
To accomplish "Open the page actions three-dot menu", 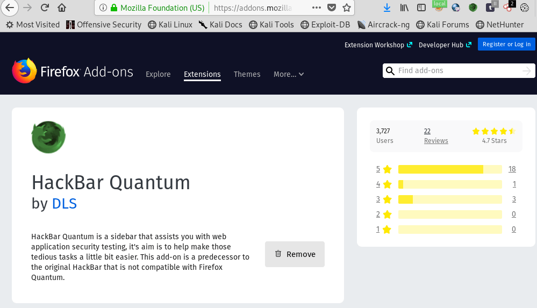I will 317,8.
